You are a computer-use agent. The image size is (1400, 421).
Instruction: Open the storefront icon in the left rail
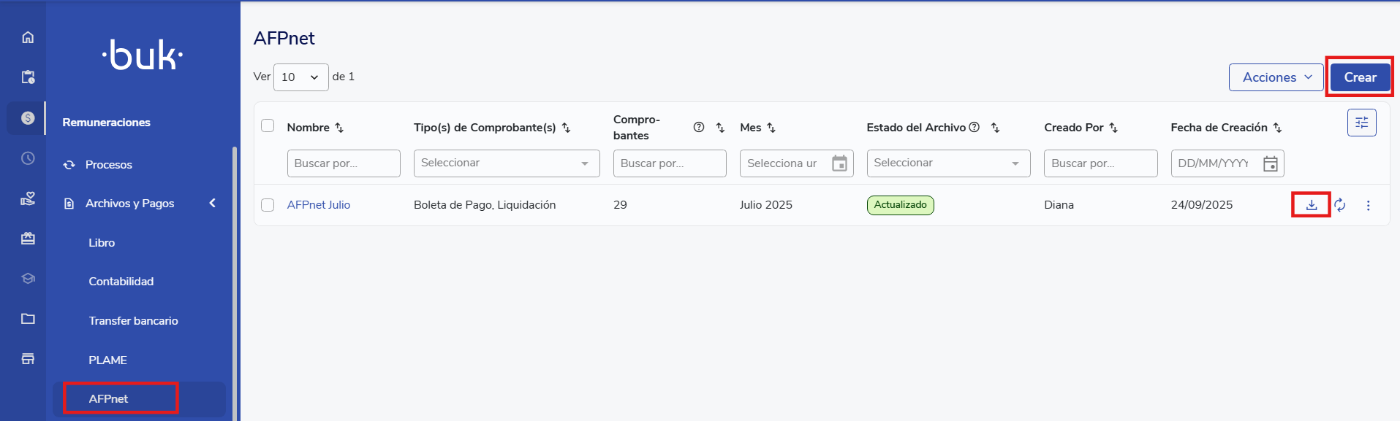28,358
